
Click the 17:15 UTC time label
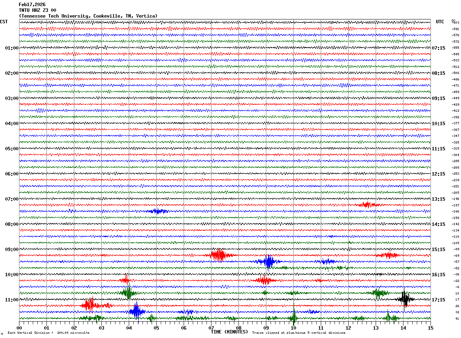point(439,300)
